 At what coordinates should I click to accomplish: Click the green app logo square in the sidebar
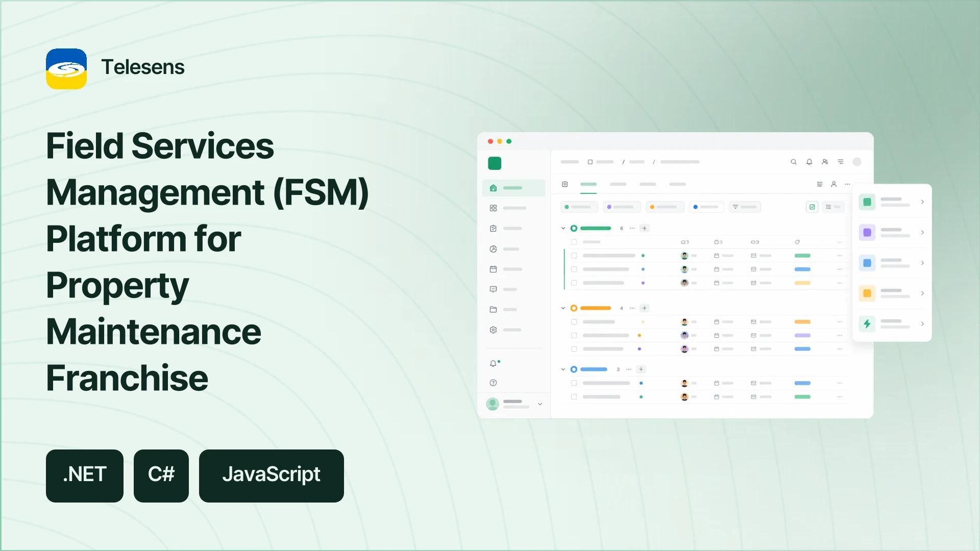[x=495, y=163]
